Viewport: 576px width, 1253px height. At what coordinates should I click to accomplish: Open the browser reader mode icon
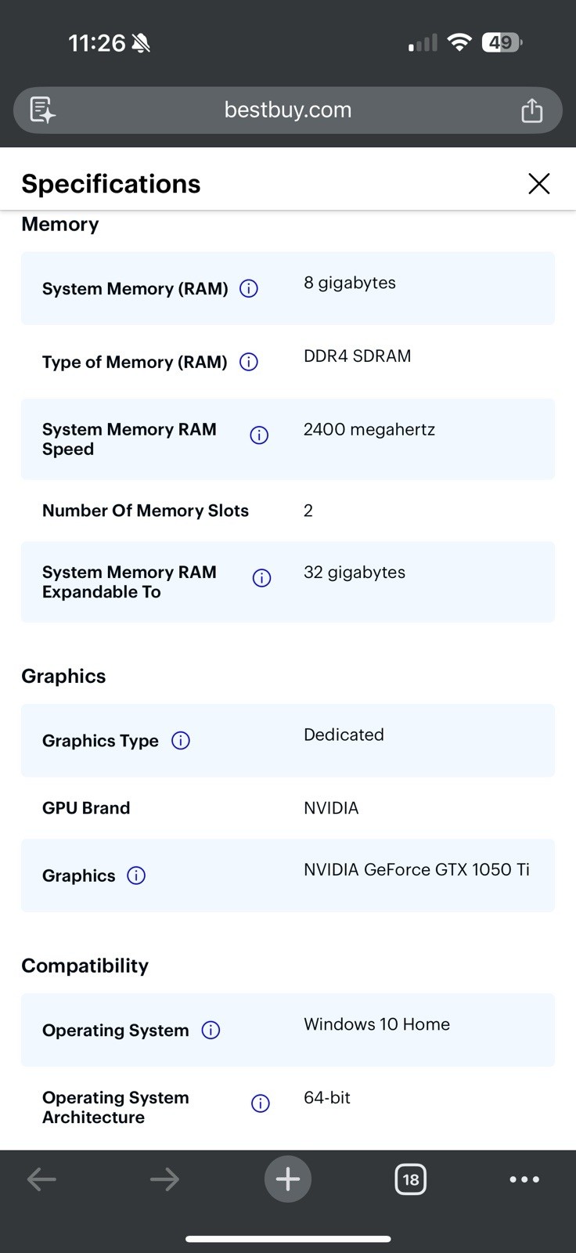coord(42,110)
